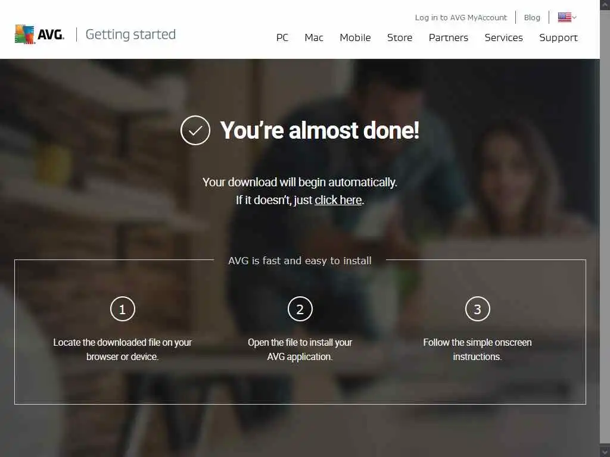610x457 pixels.
Task: Click the 'Getting started' title text
Action: (130, 35)
